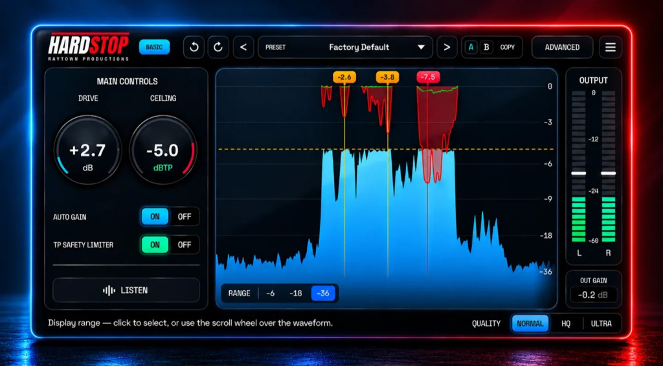Click the RANGE label
663x366 pixels.
[240, 293]
